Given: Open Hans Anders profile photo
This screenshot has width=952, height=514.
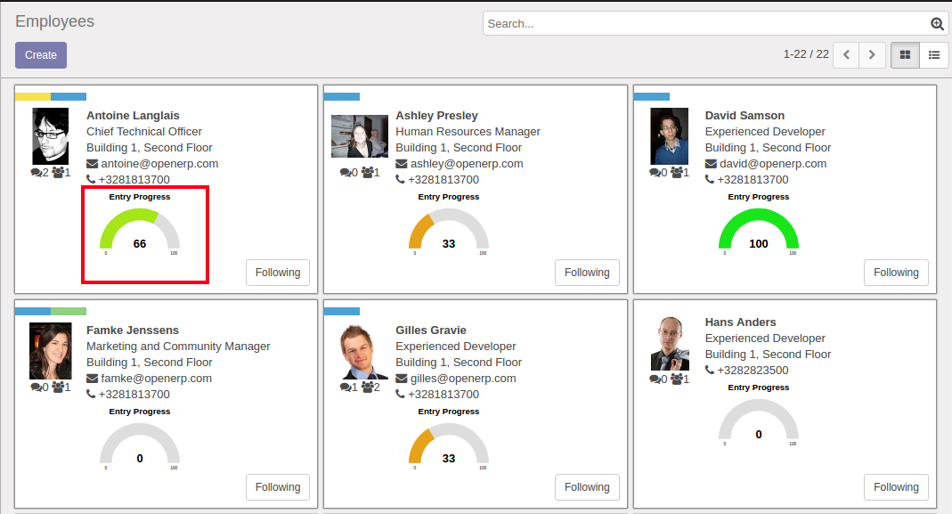Looking at the screenshot, I should (x=670, y=344).
